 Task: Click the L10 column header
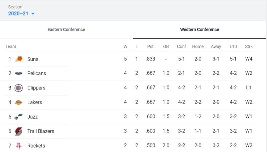click(233, 47)
